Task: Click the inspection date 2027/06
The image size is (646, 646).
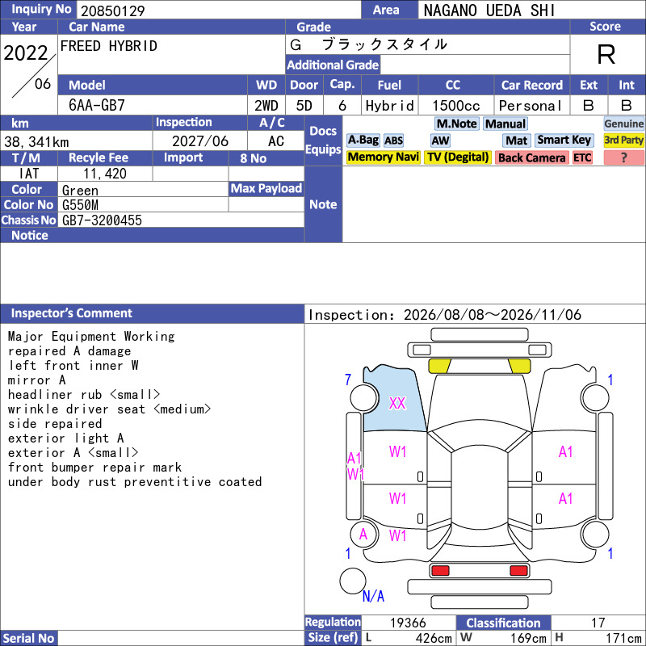Action: tap(200, 141)
